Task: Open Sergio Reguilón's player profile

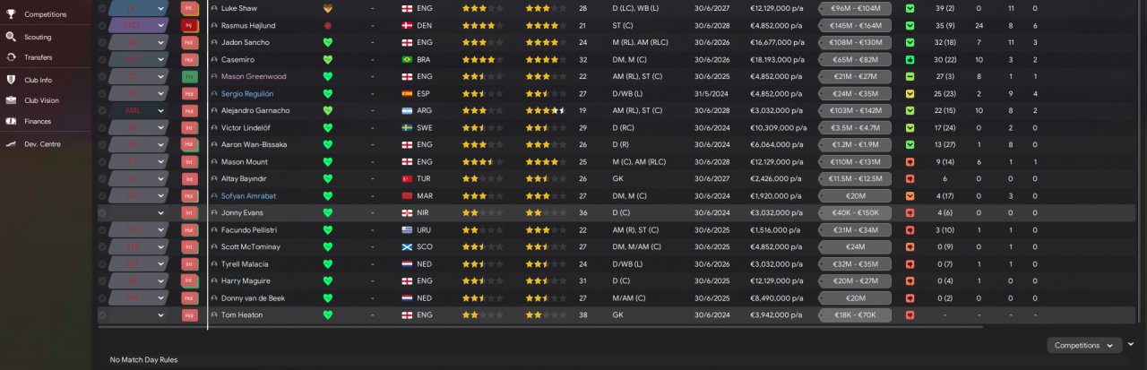Action: pyautogui.click(x=247, y=94)
